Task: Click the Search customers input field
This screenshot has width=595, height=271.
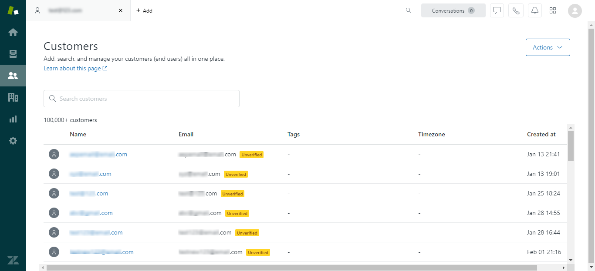Action: (142, 99)
